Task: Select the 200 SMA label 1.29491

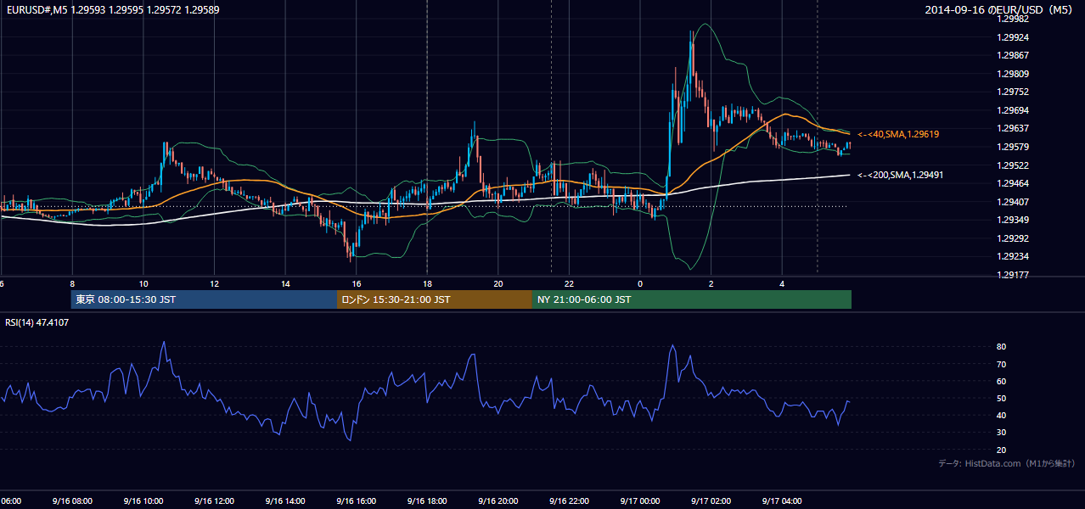Action: [x=902, y=175]
